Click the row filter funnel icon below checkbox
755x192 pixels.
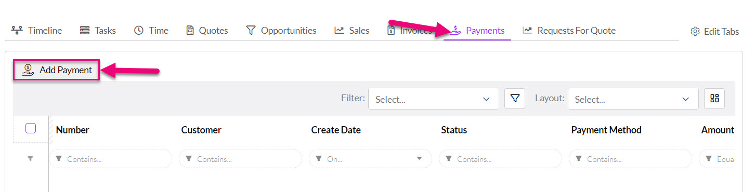(x=30, y=159)
